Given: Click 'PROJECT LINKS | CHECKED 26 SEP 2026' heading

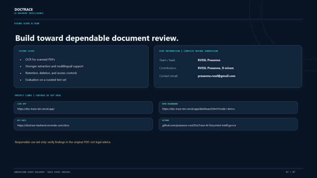Looking at the screenshot, I should coord(38,95).
